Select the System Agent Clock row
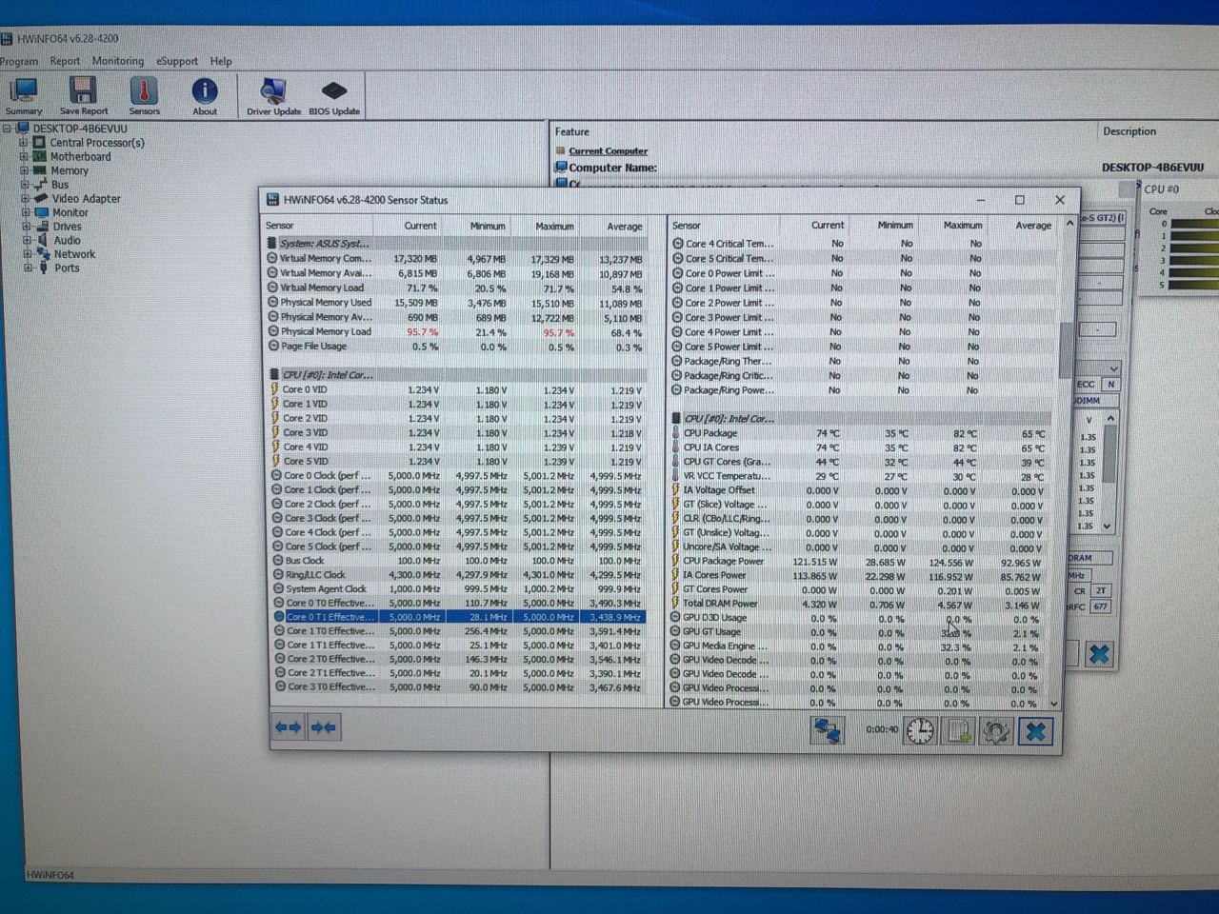 coord(458,588)
